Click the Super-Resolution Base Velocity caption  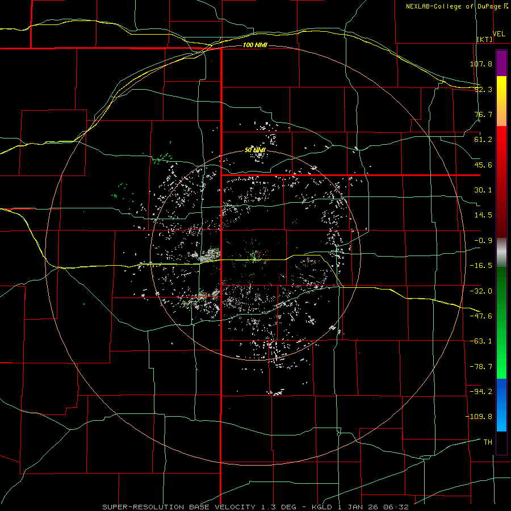[x=255, y=507]
